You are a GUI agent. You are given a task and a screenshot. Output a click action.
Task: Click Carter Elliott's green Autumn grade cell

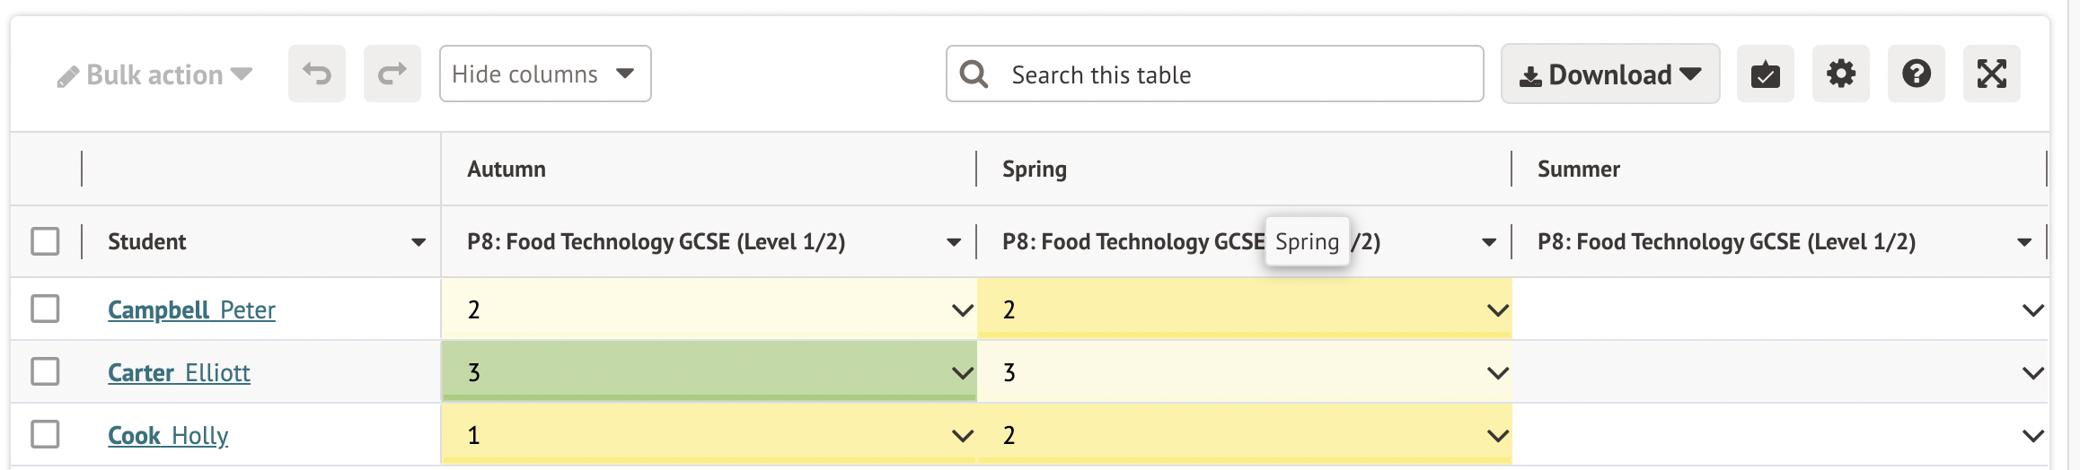[x=701, y=372]
